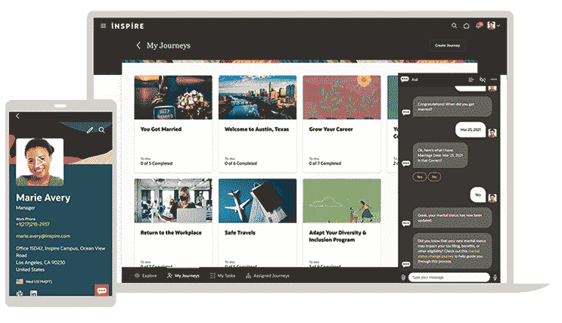Click the chat bubble icon in chat header
Image resolution: width=562 pixels, height=323 pixels.
[405, 79]
